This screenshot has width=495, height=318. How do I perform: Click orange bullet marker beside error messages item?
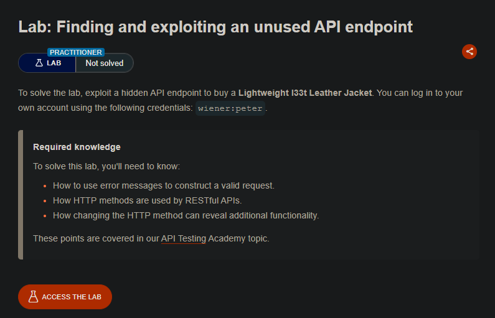(45, 186)
